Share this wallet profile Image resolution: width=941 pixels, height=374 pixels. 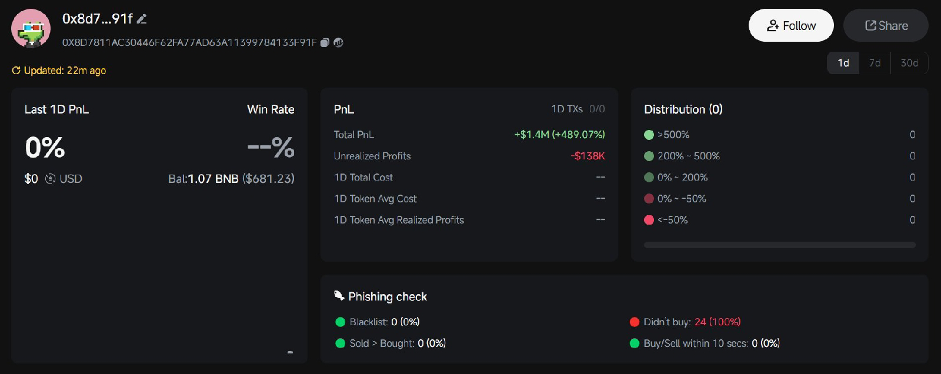coord(886,25)
